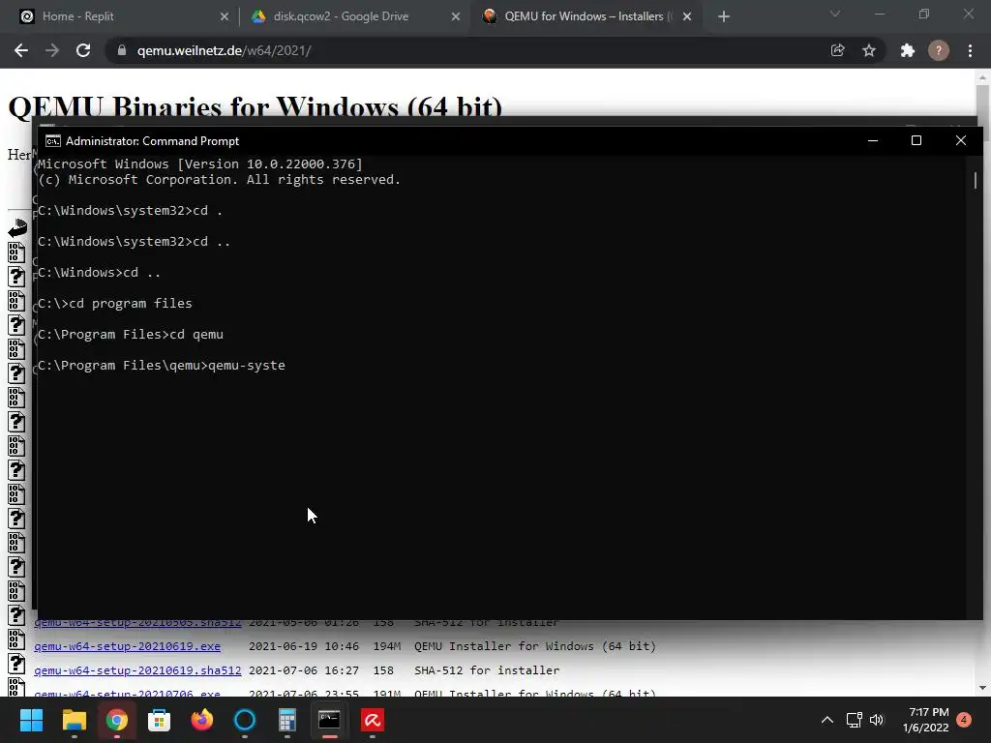The width and height of the screenshot is (991, 743).
Task: Maximize the Command Prompt window
Action: (x=916, y=140)
